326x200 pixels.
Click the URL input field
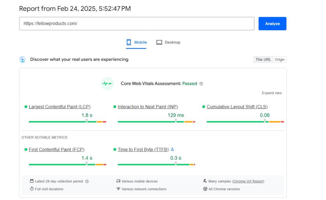[x=137, y=24]
